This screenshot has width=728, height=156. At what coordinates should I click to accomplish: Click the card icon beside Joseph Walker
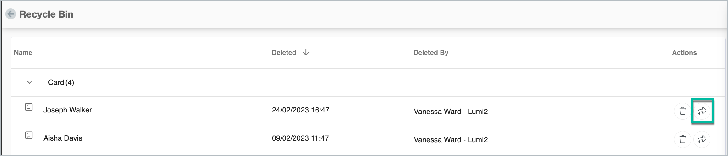click(29, 107)
